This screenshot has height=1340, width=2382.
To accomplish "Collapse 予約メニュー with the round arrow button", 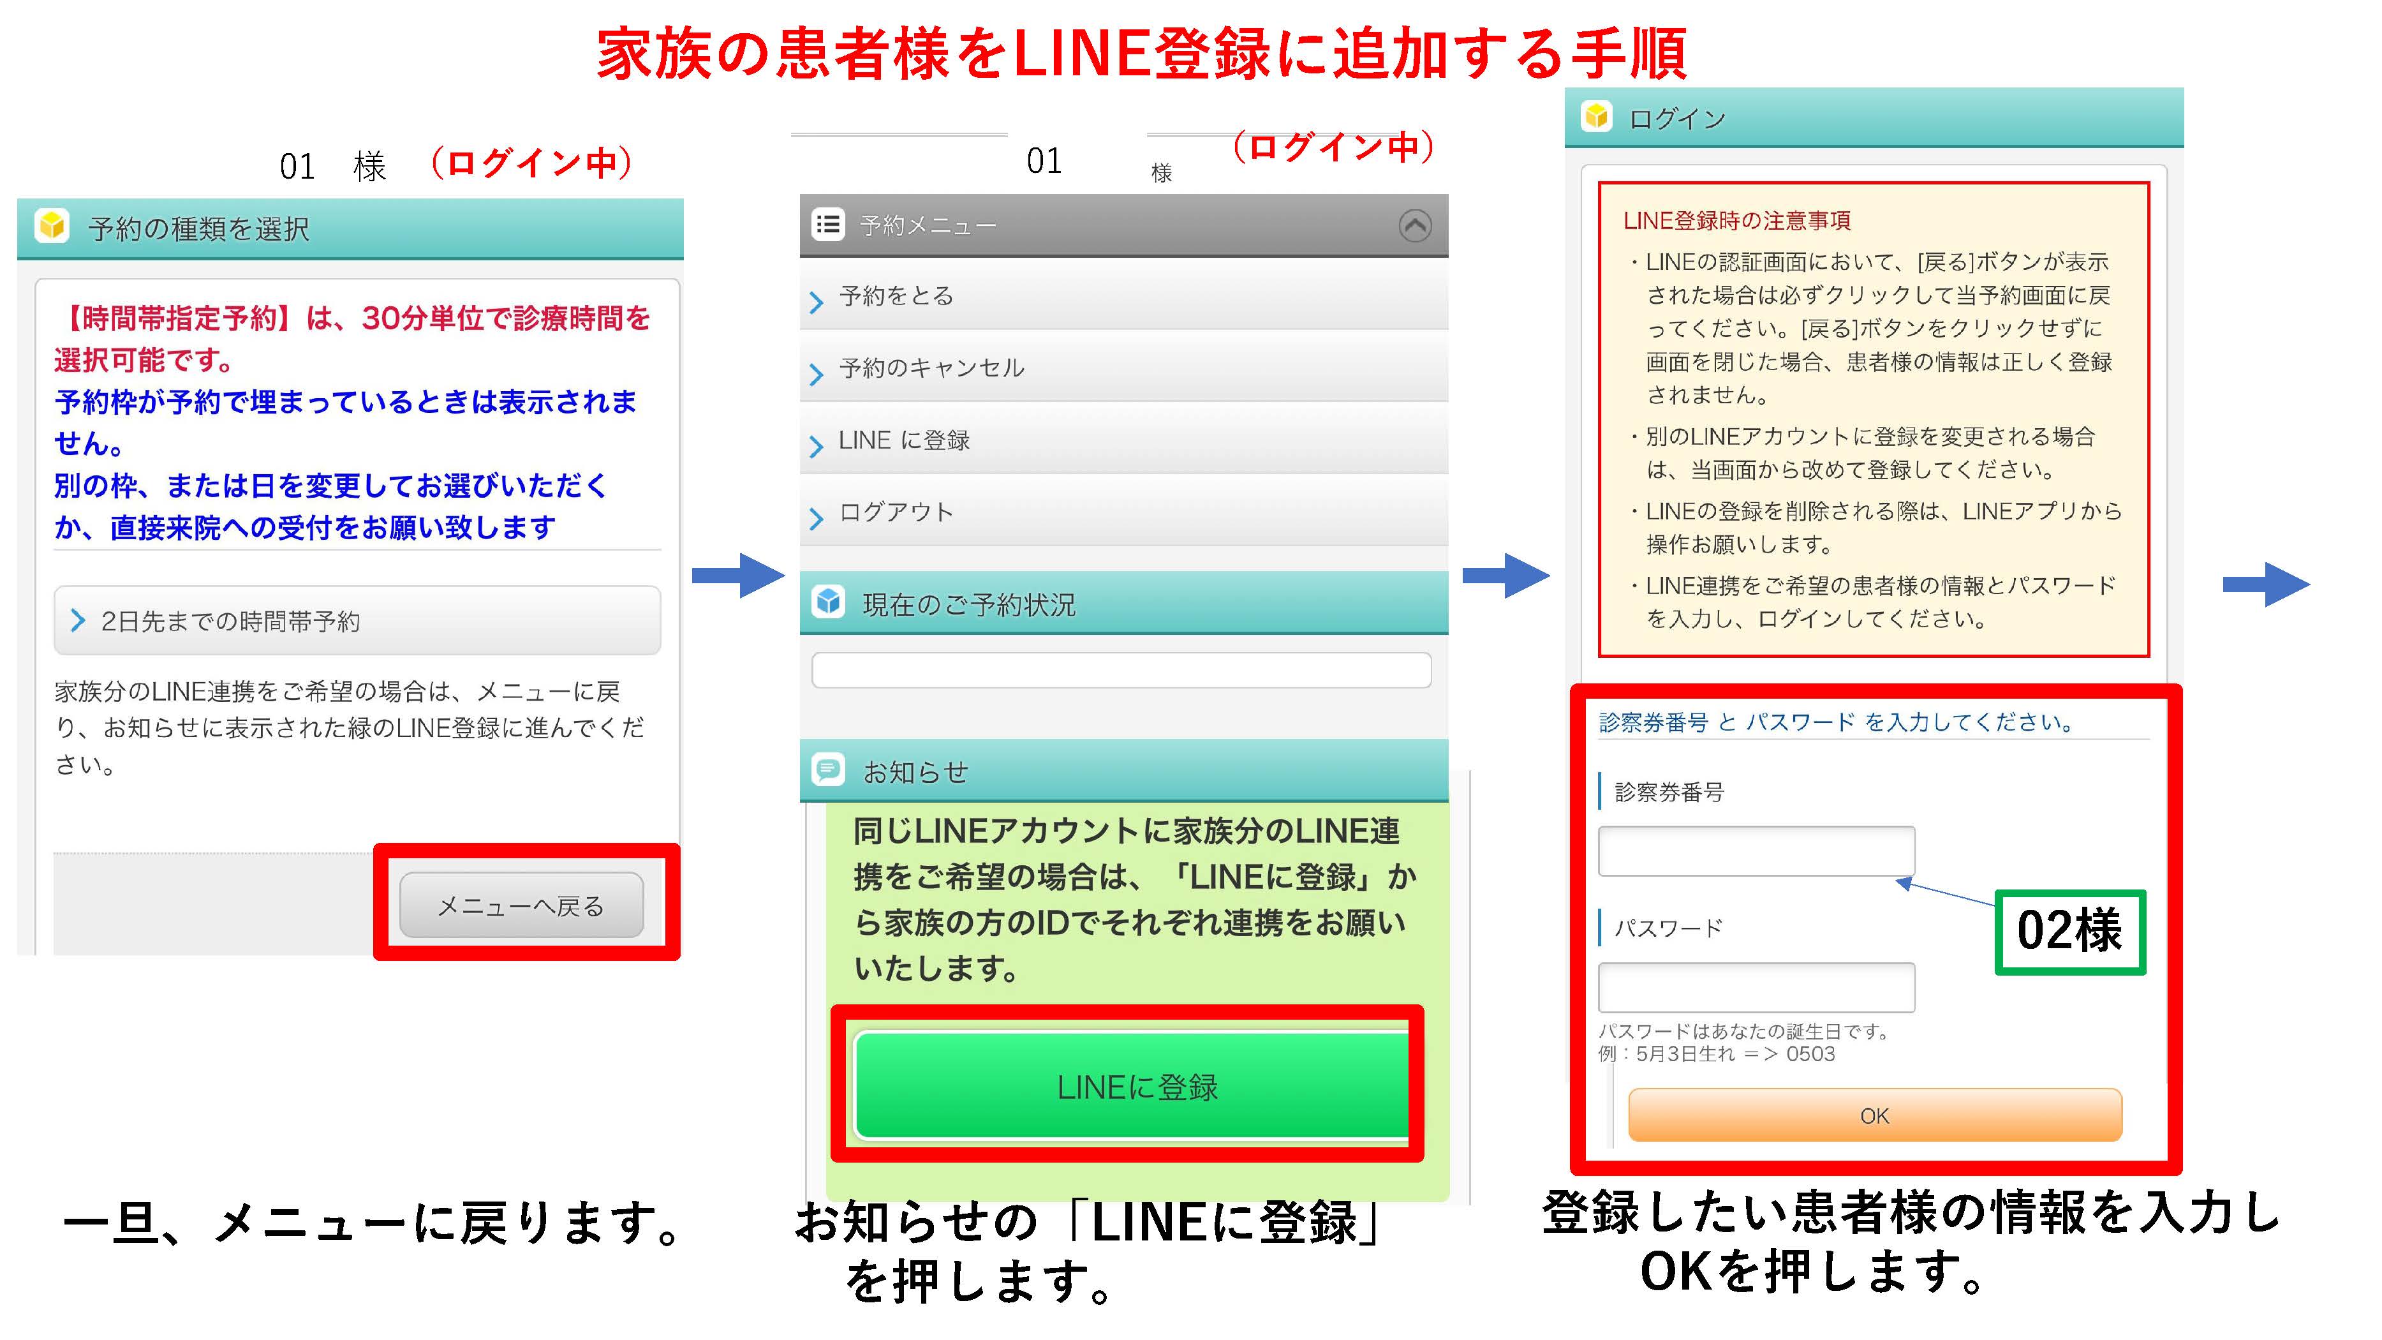I will pos(1415,226).
